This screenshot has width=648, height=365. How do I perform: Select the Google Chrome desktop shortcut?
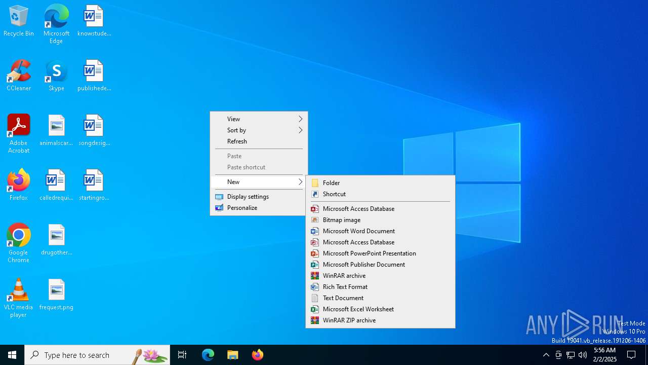(19, 243)
